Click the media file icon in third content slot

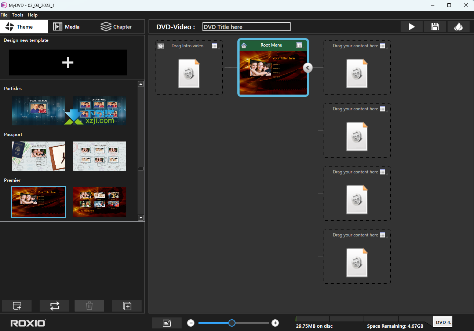[357, 200]
